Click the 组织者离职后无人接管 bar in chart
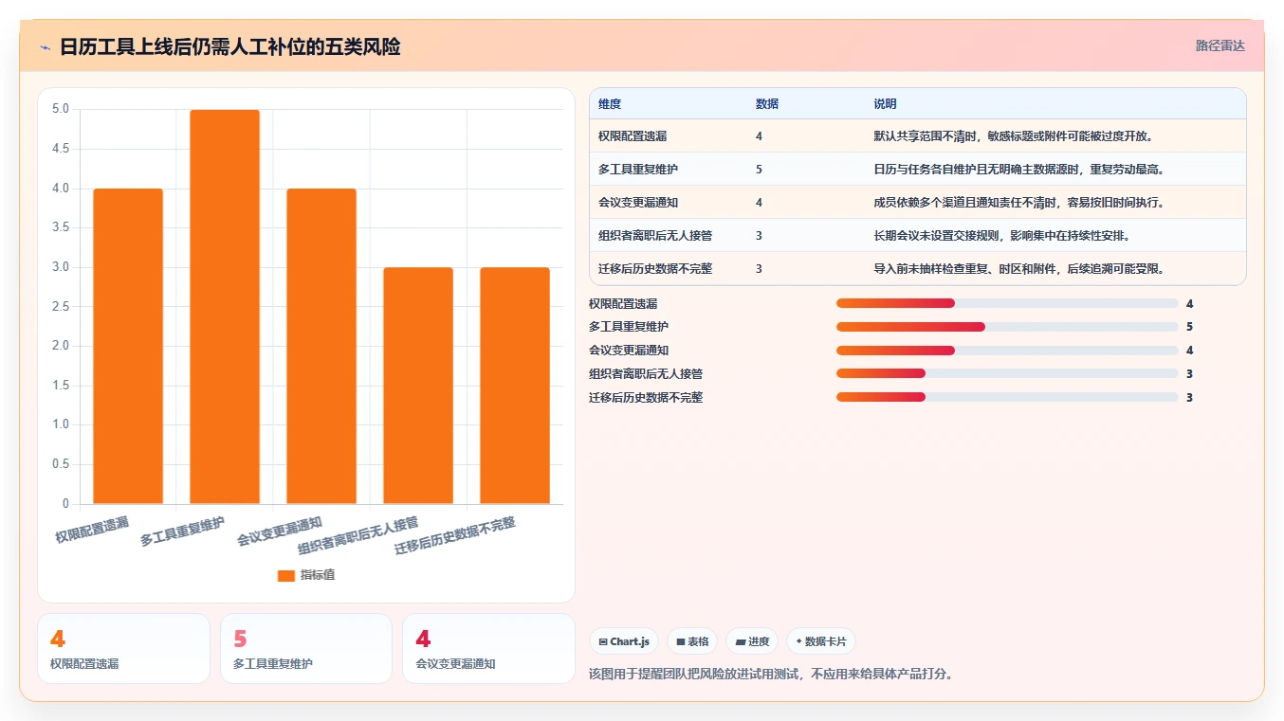Viewport: 1284px width, 721px height. click(418, 386)
